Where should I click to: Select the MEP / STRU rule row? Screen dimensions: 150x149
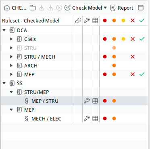pos(74,101)
